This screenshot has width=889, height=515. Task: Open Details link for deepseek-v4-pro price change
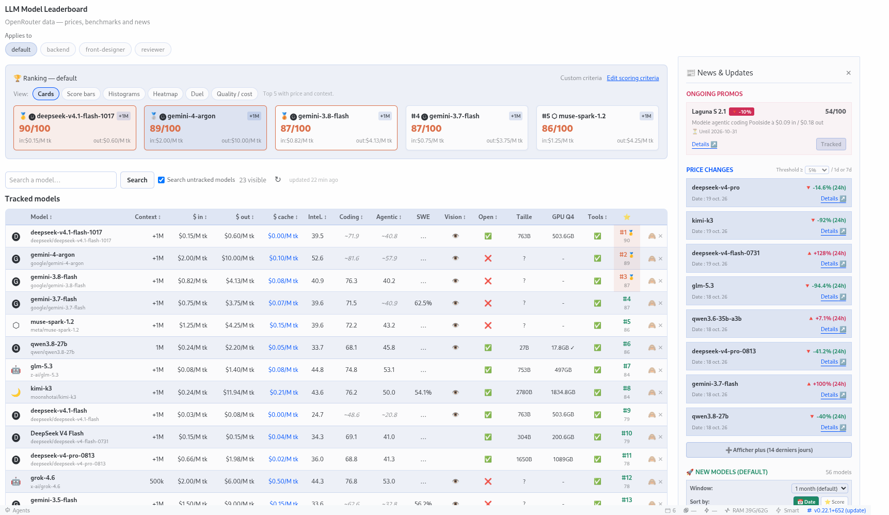[x=833, y=198]
